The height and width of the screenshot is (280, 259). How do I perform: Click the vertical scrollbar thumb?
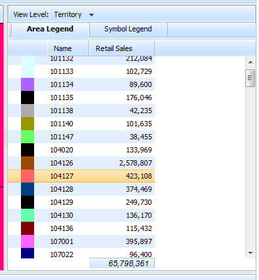250,78
